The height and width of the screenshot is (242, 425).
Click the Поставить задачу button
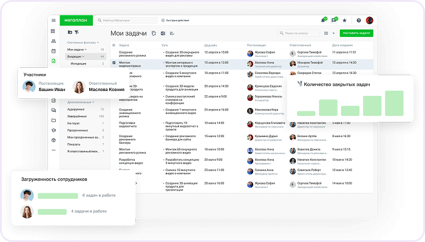click(x=356, y=33)
